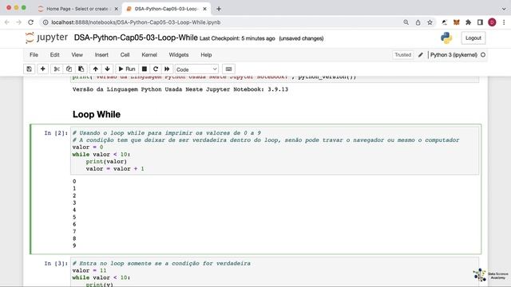Click the valor = 11 code line

pos(89,270)
